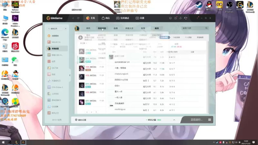Open the Windows Start menu

3,142
